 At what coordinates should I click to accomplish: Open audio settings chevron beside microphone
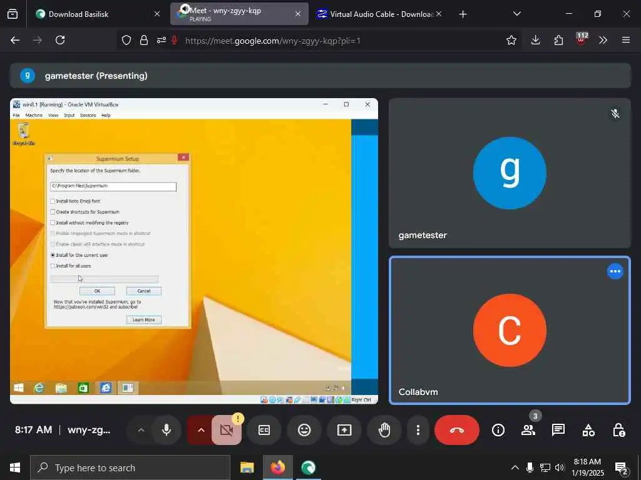point(141,430)
